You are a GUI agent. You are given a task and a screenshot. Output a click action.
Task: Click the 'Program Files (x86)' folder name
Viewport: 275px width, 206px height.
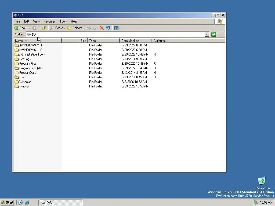click(x=31, y=68)
